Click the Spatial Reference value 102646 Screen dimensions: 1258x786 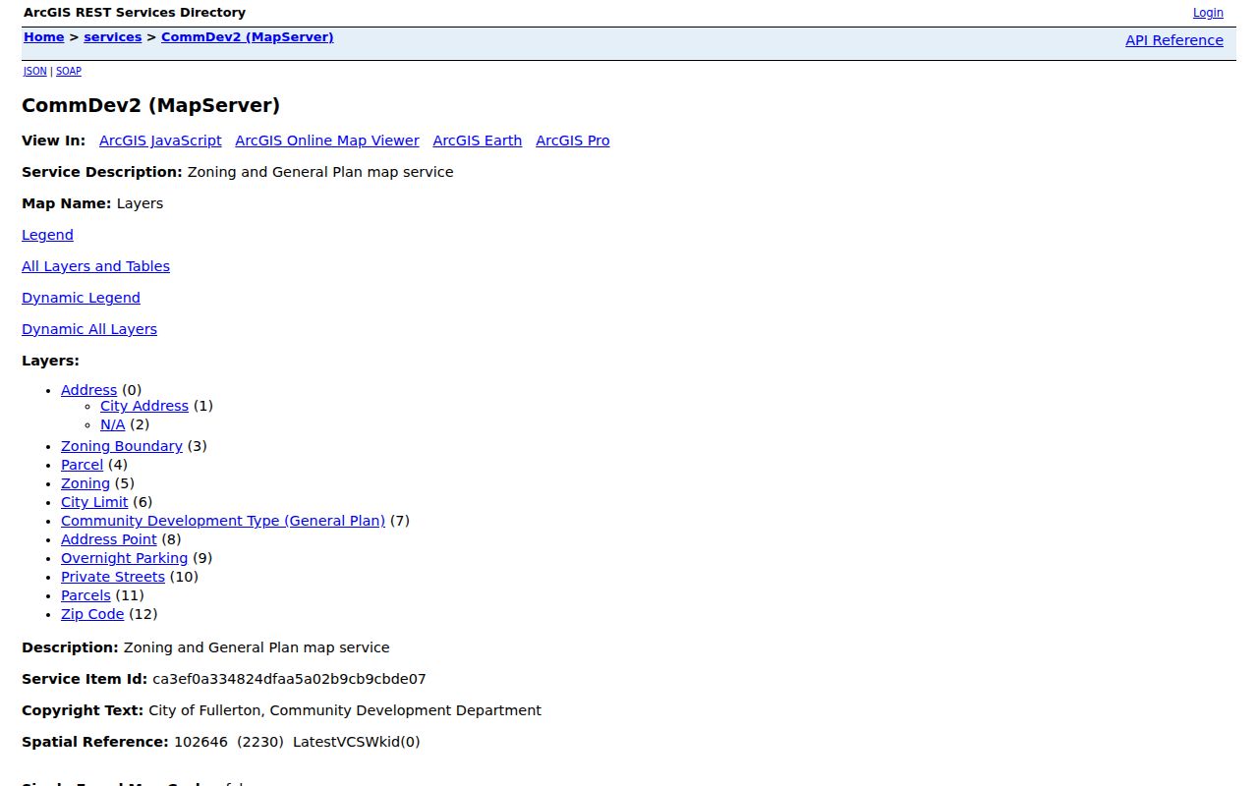tap(200, 742)
